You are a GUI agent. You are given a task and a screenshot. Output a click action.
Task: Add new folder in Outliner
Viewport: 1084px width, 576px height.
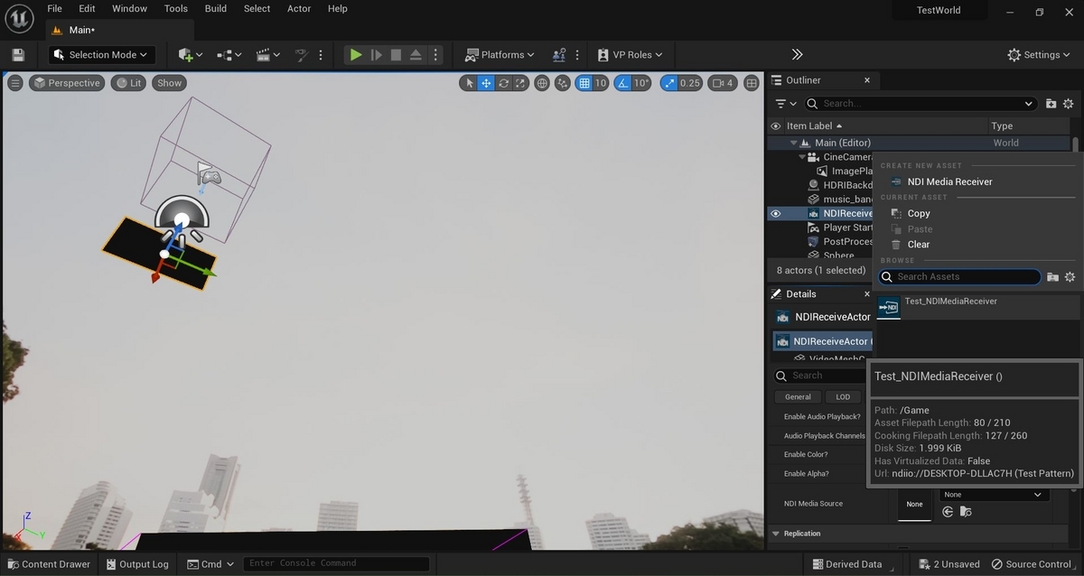[1051, 104]
